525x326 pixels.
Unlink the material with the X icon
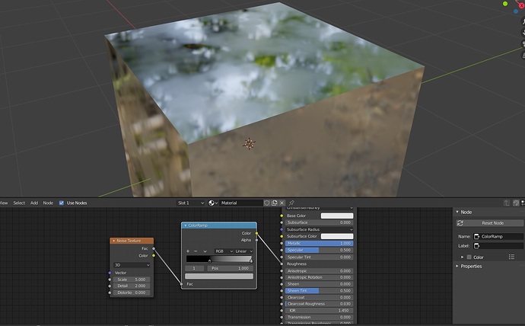click(x=282, y=203)
